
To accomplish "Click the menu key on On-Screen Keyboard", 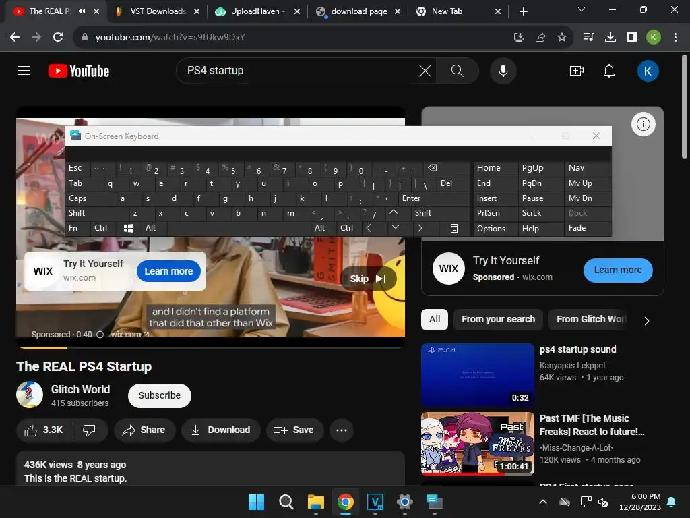I will [454, 228].
